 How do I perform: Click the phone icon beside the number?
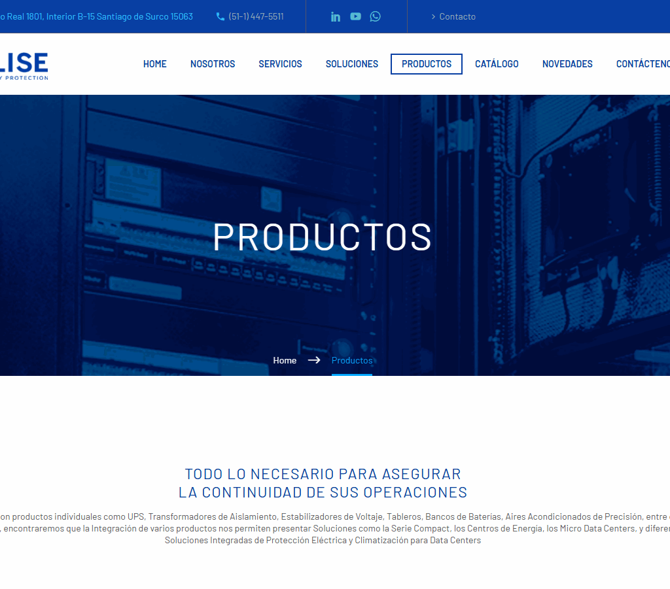pyautogui.click(x=220, y=16)
